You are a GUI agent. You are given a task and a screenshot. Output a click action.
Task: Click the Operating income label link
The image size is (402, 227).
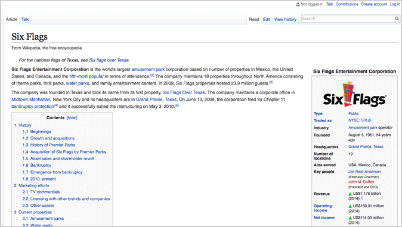tap(323, 208)
